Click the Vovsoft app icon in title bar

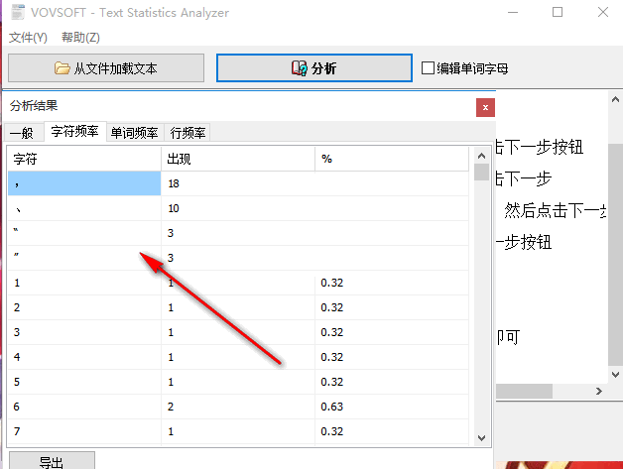pos(18,12)
